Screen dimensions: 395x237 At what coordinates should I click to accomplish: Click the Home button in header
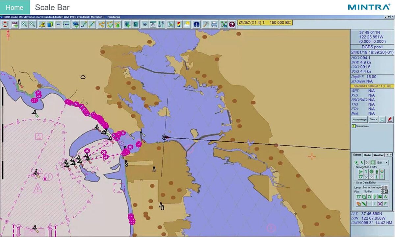pos(15,7)
